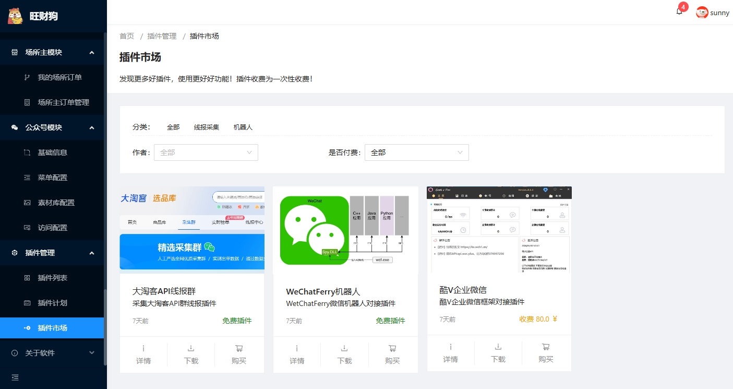Image resolution: width=733 pixels, height=389 pixels.
Task: Click the WeChatFerry plugin thumbnail image
Action: tap(345, 230)
